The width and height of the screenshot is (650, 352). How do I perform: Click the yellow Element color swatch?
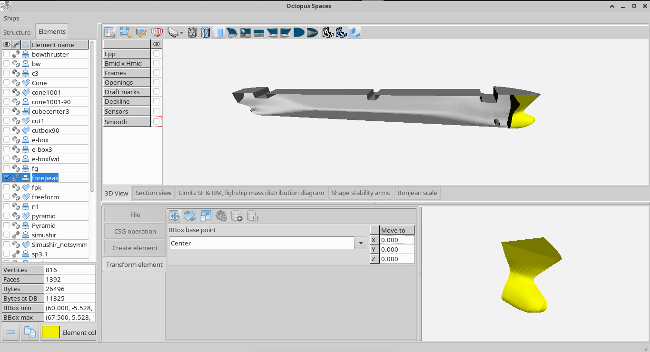coord(50,332)
